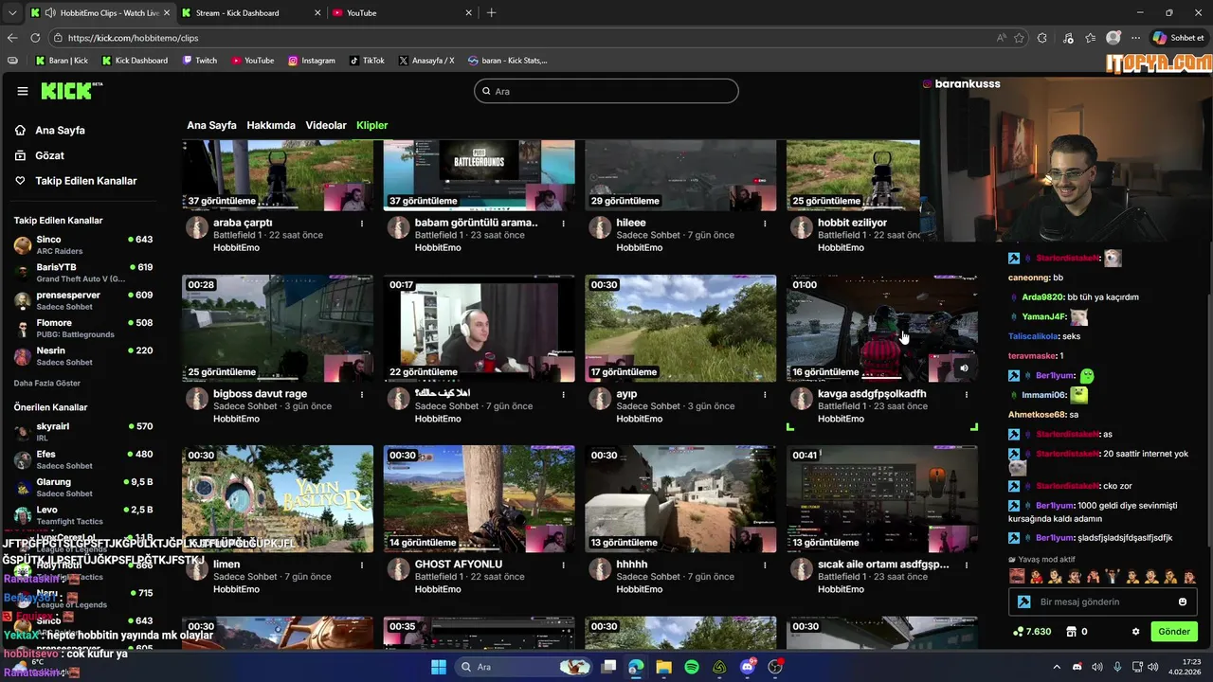Open the chat shop icon

(x=1072, y=632)
